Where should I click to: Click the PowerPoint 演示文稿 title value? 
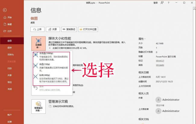click(166, 57)
